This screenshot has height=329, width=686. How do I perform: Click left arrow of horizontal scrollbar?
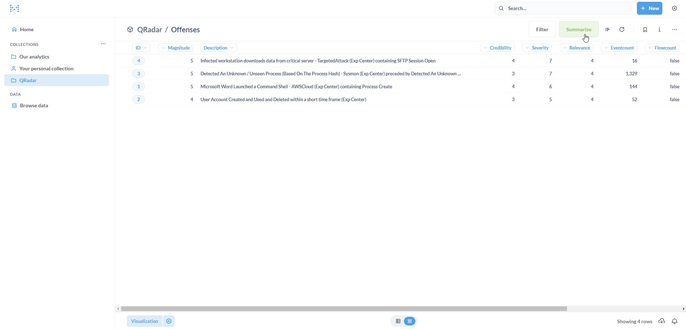coord(118,309)
